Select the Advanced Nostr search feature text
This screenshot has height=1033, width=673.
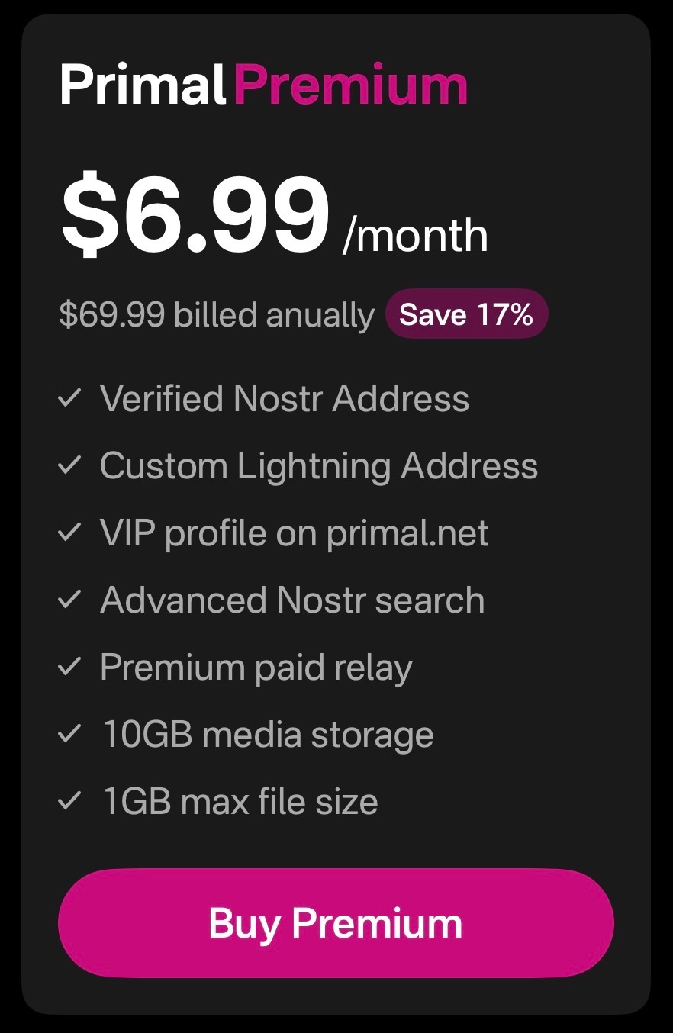click(292, 600)
